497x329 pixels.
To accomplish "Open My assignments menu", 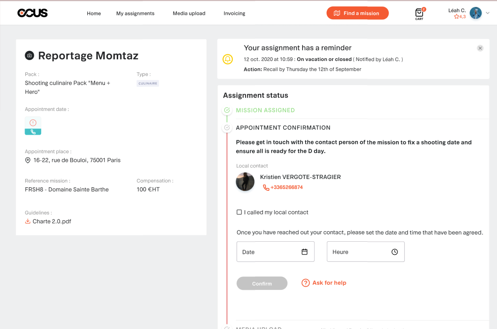I will 135,13.
